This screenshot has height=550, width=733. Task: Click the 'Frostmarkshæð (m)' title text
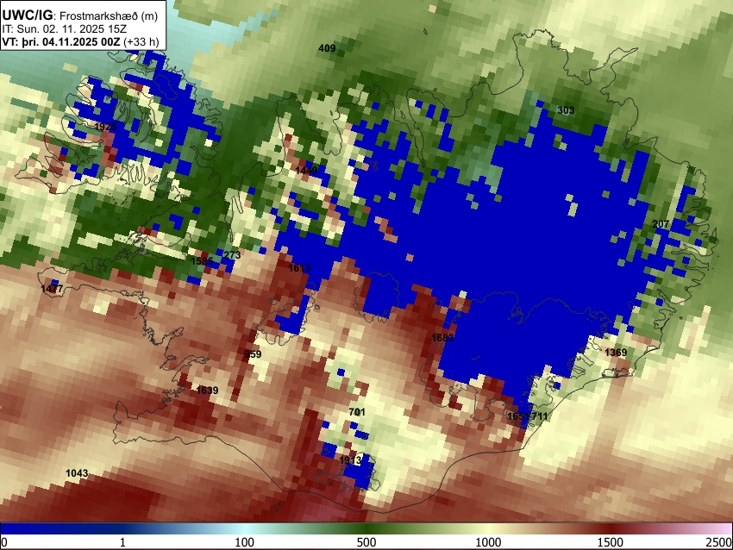click(x=109, y=16)
